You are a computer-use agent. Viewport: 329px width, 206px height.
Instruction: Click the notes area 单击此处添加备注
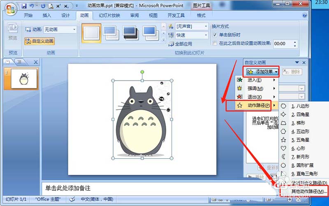68,188
